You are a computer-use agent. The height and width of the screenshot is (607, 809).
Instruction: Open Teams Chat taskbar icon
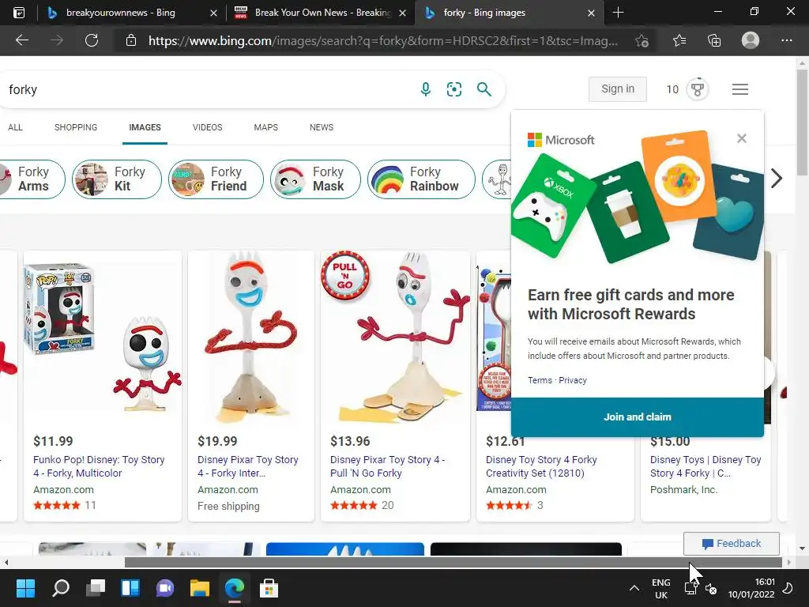165,588
